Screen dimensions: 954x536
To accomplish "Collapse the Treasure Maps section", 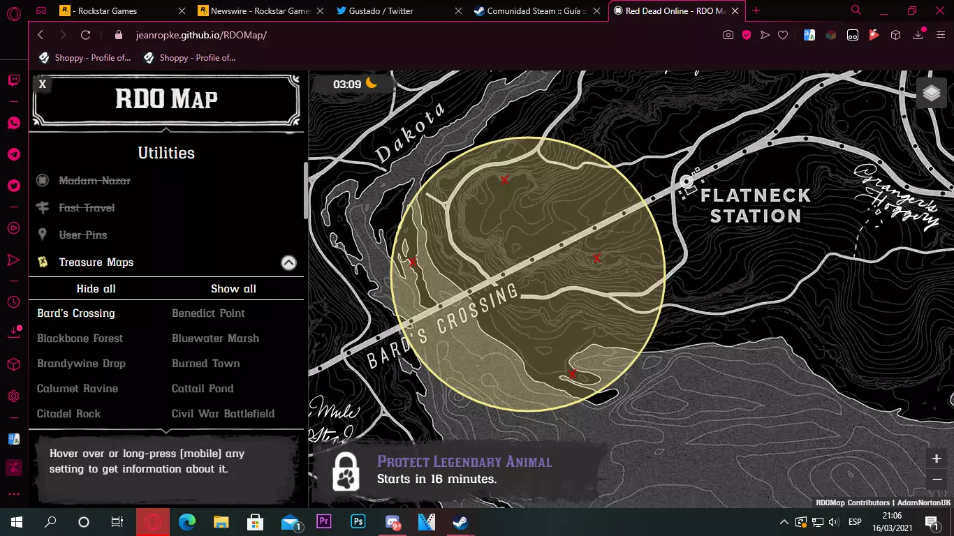I will 288,262.
